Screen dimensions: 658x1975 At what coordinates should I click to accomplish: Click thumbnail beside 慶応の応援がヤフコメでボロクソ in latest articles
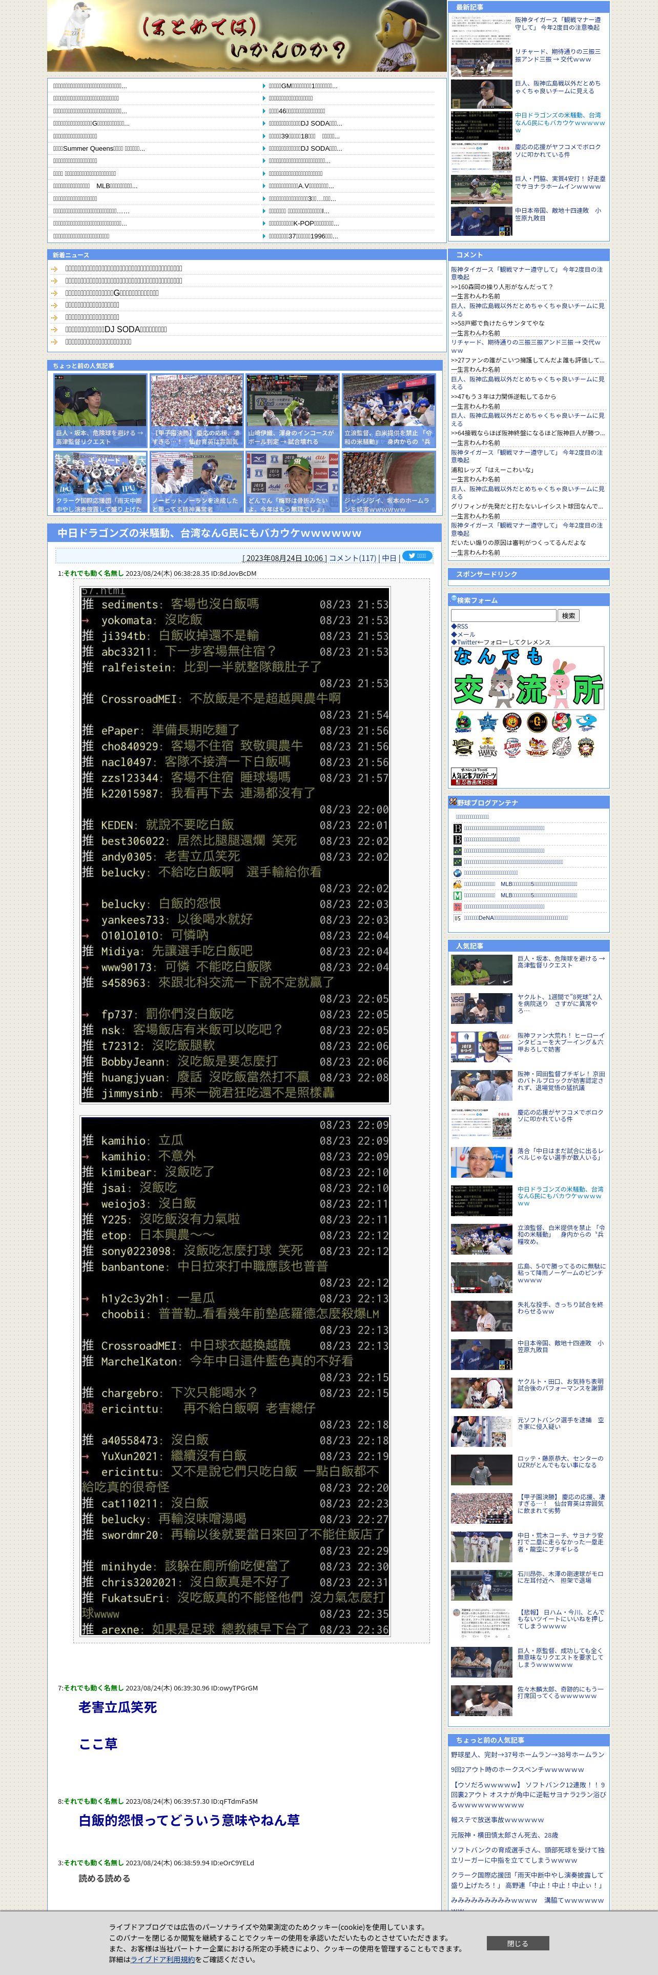481,158
